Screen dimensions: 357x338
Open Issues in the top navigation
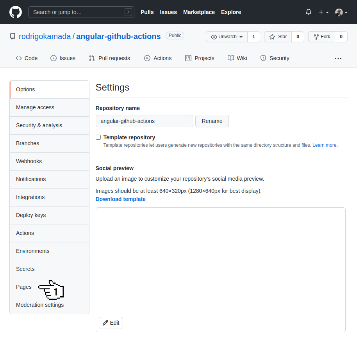coord(168,12)
